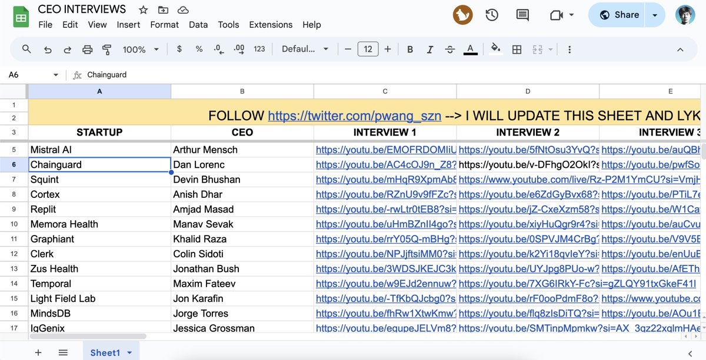Open the Format menu
This screenshot has width=706, height=360.
click(164, 25)
